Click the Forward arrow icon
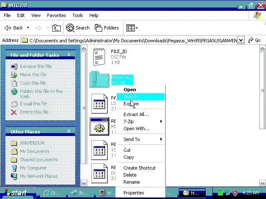Screen dimensions: 266x199 point(39,28)
